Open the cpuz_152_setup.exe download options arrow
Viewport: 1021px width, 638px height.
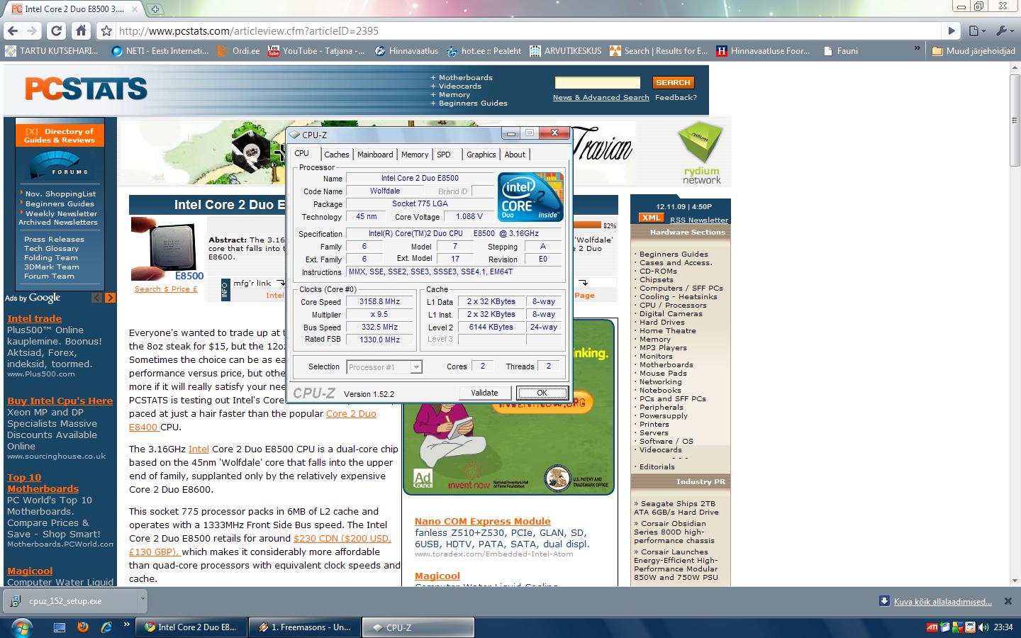pos(142,600)
